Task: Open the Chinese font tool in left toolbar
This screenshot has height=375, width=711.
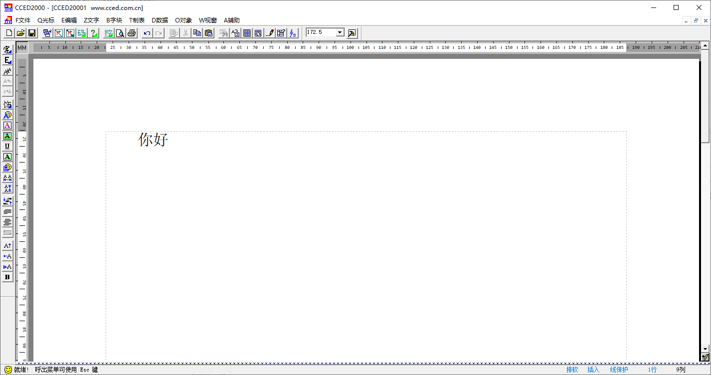Action: (x=7, y=49)
